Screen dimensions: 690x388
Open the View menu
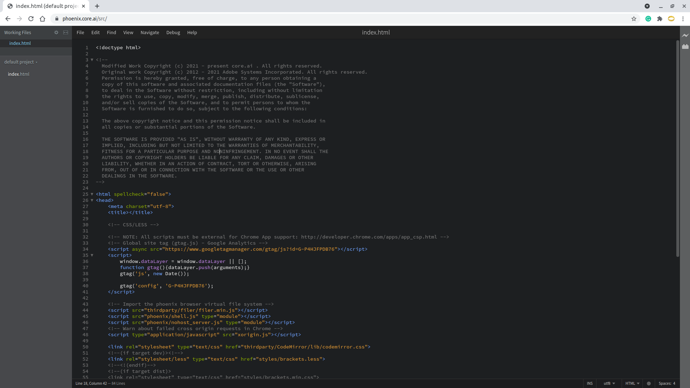128,32
